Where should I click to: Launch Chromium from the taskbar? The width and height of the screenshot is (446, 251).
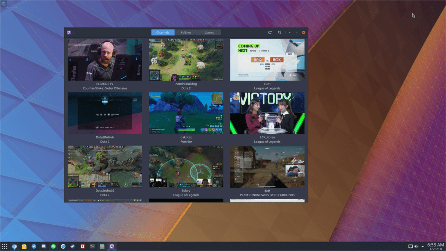coord(14,246)
